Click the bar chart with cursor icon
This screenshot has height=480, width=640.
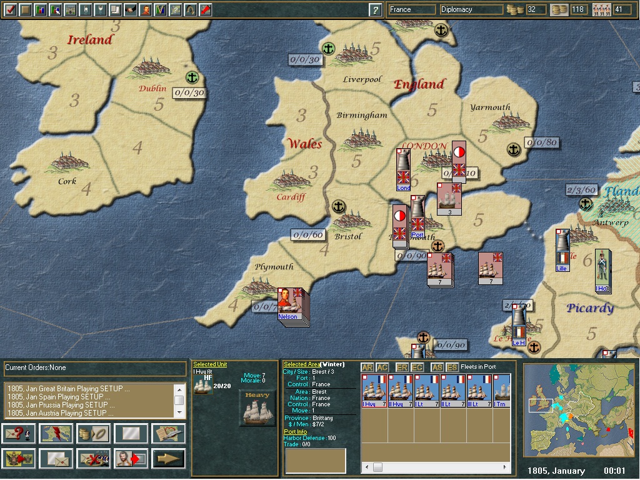click(x=56, y=9)
